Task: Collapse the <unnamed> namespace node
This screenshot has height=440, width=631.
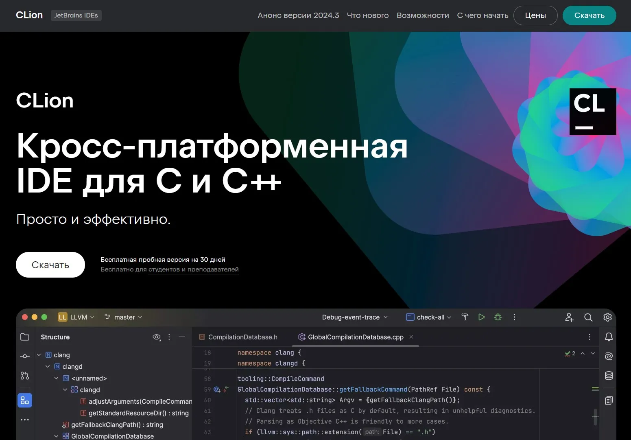Action: click(57, 378)
